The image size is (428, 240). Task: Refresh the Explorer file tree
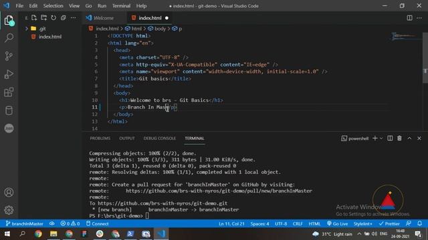tap(53, 18)
